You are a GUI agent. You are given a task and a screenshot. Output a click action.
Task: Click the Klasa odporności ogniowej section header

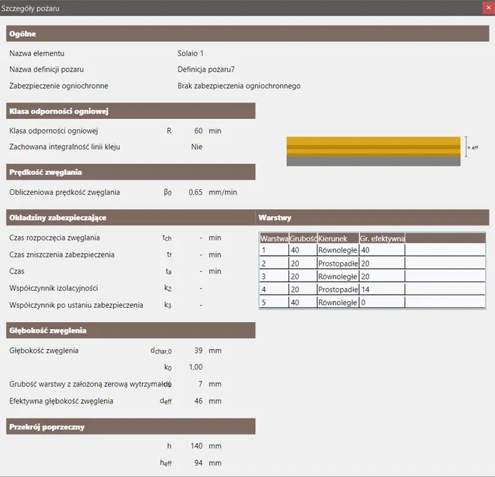click(x=131, y=111)
